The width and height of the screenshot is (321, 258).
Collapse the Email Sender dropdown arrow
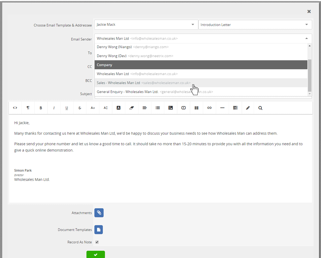click(x=306, y=39)
